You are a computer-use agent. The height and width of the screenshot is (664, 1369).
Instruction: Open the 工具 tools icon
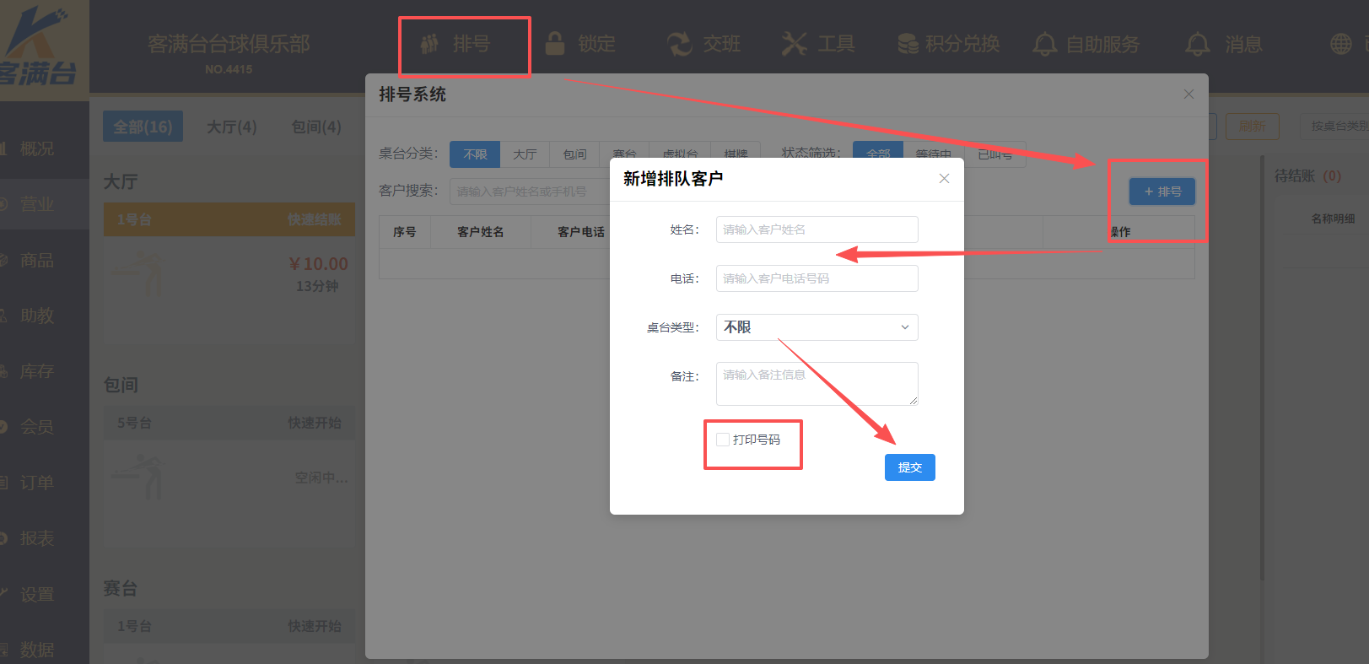[794, 44]
